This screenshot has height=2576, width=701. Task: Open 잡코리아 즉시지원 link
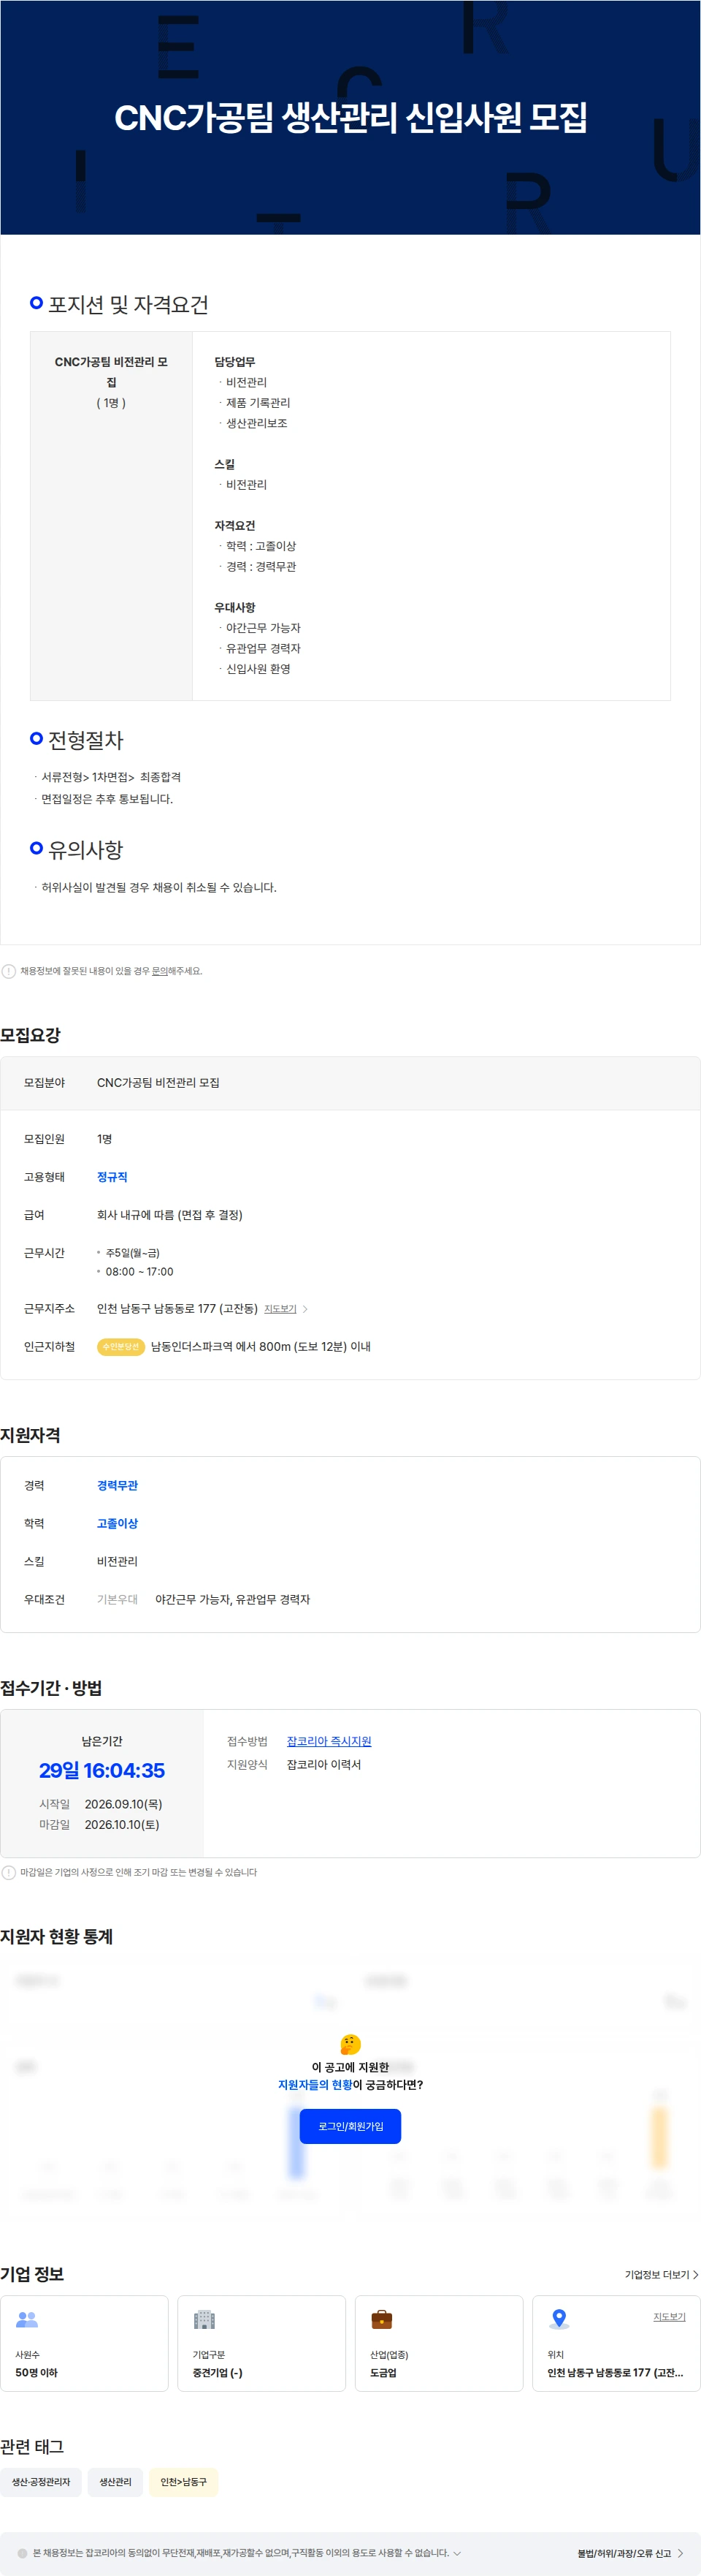point(329,1741)
